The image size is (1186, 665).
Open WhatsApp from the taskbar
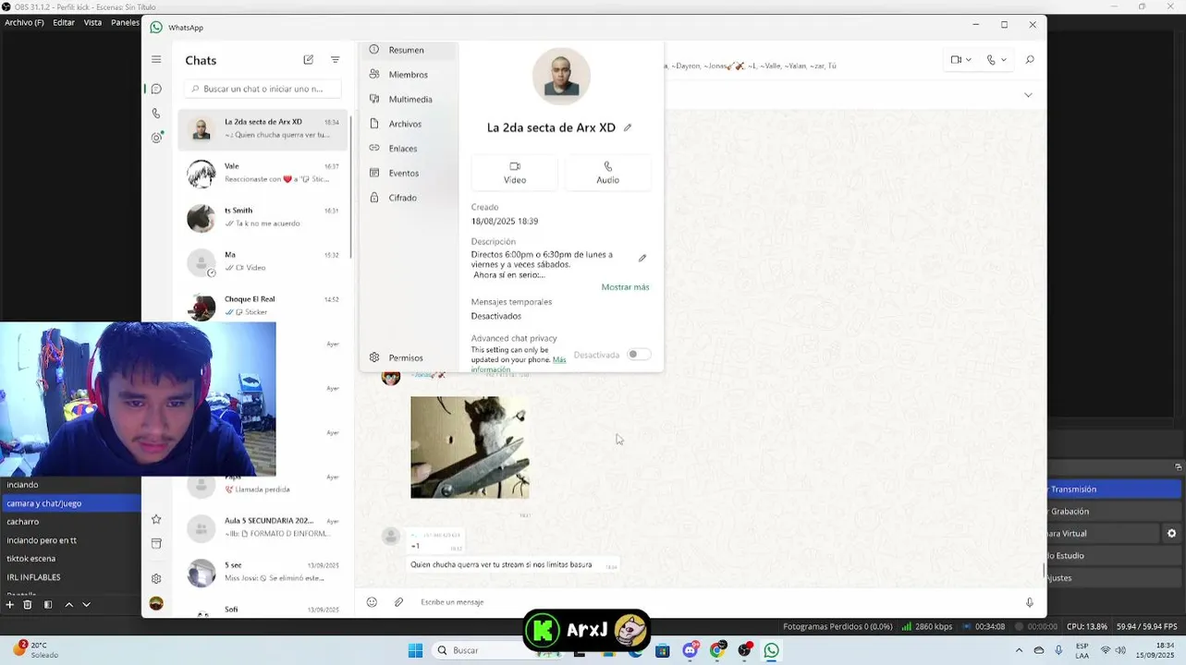pyautogui.click(x=771, y=650)
